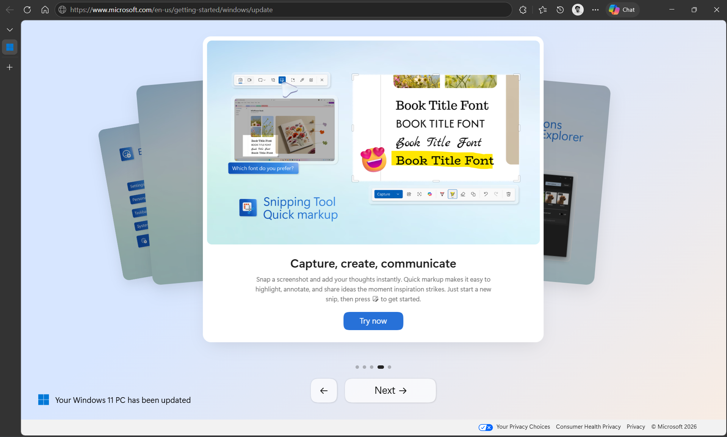Select the video recording mode in Snipping Tool toolbar
Viewport: 727px width, 437px height.
(250, 80)
